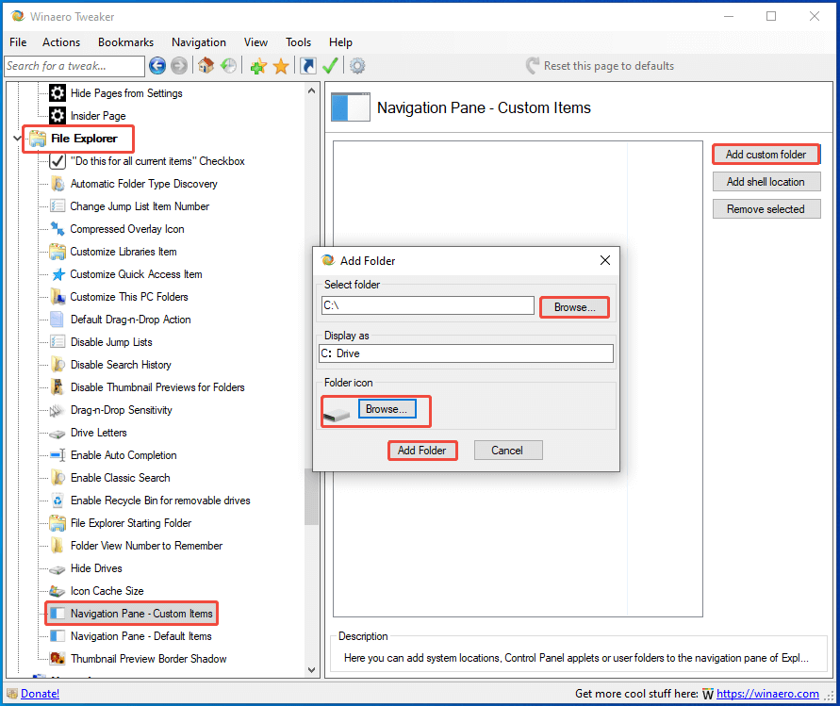Click the green checkmark toolbar icon

[330, 66]
